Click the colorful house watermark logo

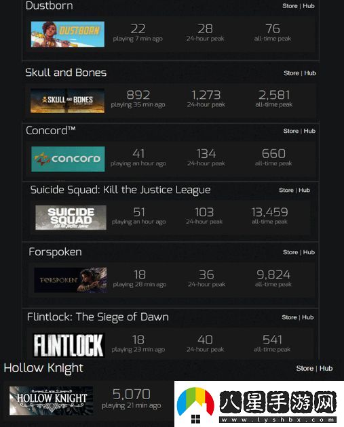195,405
